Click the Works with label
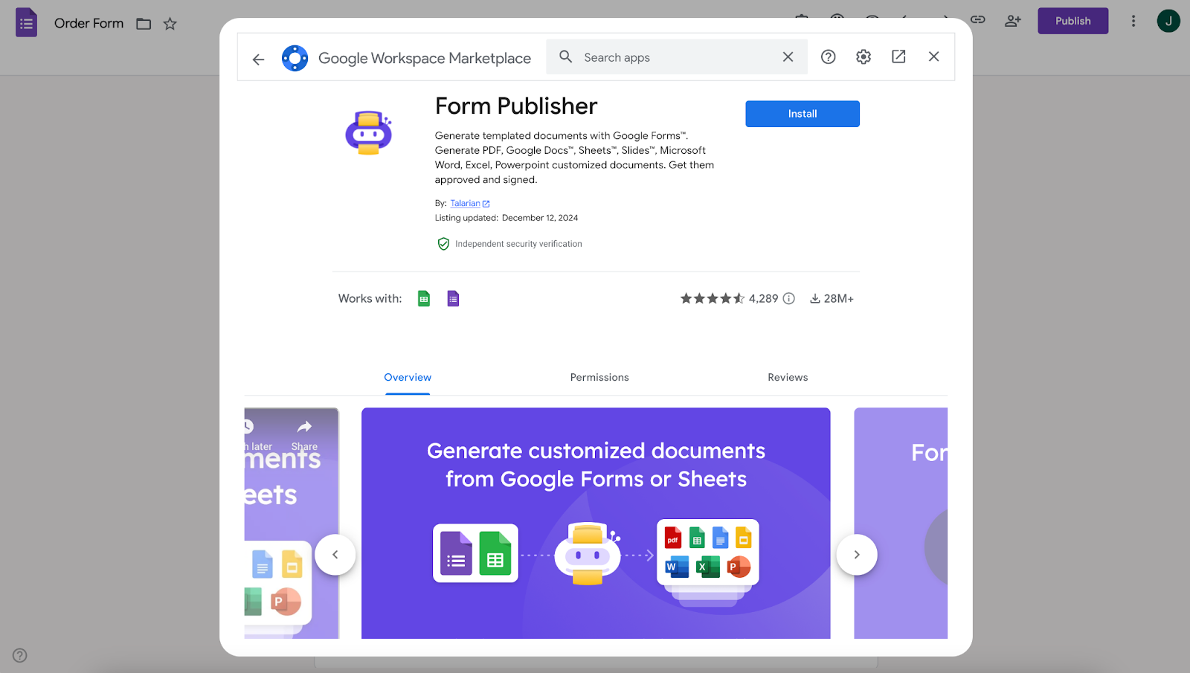This screenshot has height=673, width=1190. [370, 298]
